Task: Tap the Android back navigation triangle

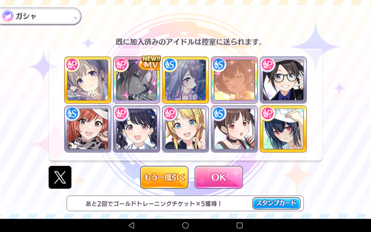Action: pyautogui.click(x=131, y=225)
